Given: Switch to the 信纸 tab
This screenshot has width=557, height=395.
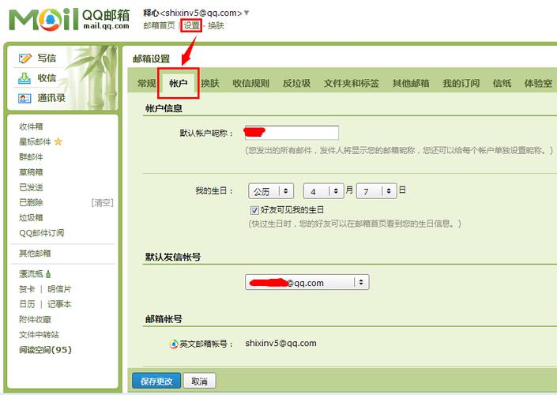Looking at the screenshot, I should [502, 84].
